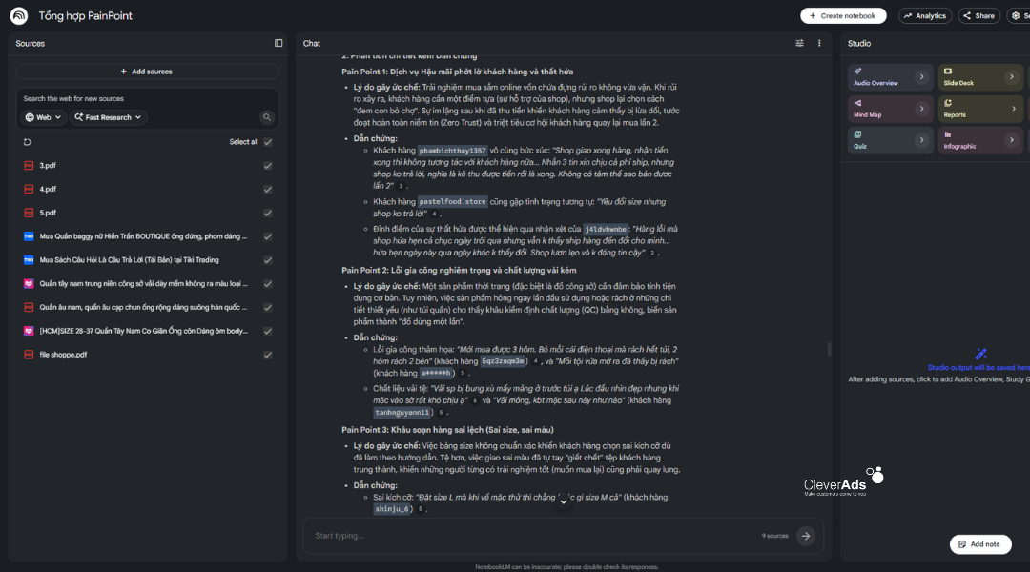Uncheck the 3.pdf source checkbox
The image size is (1030, 572).
(x=268, y=166)
